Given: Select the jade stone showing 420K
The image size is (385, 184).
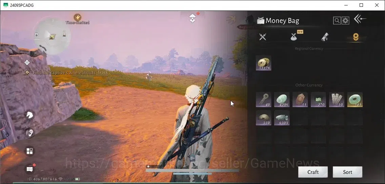Looking at the screenshot, I should pos(282,100).
